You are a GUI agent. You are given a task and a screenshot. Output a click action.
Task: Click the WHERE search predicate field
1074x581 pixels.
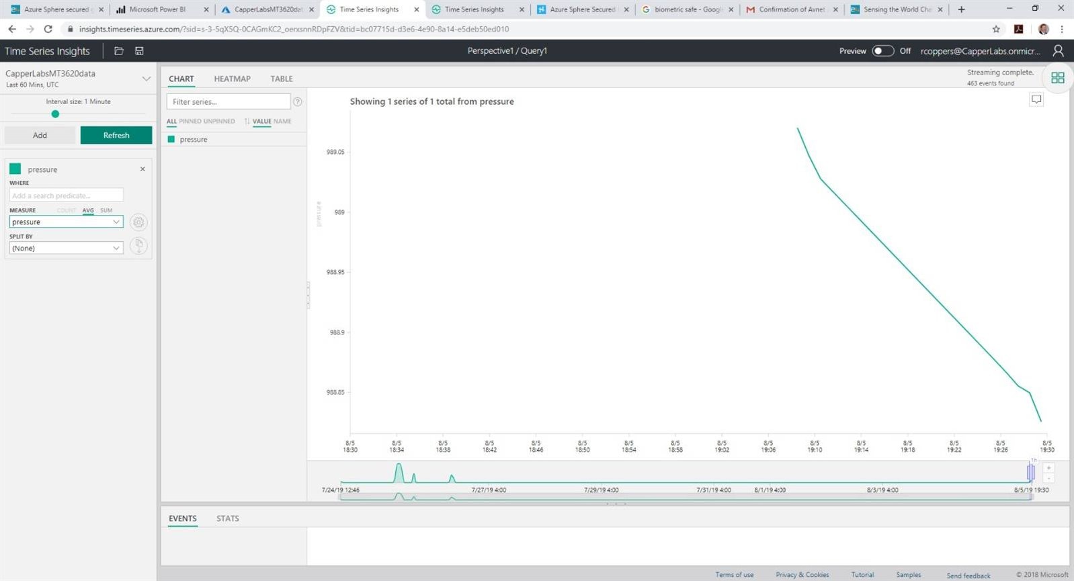tap(67, 195)
